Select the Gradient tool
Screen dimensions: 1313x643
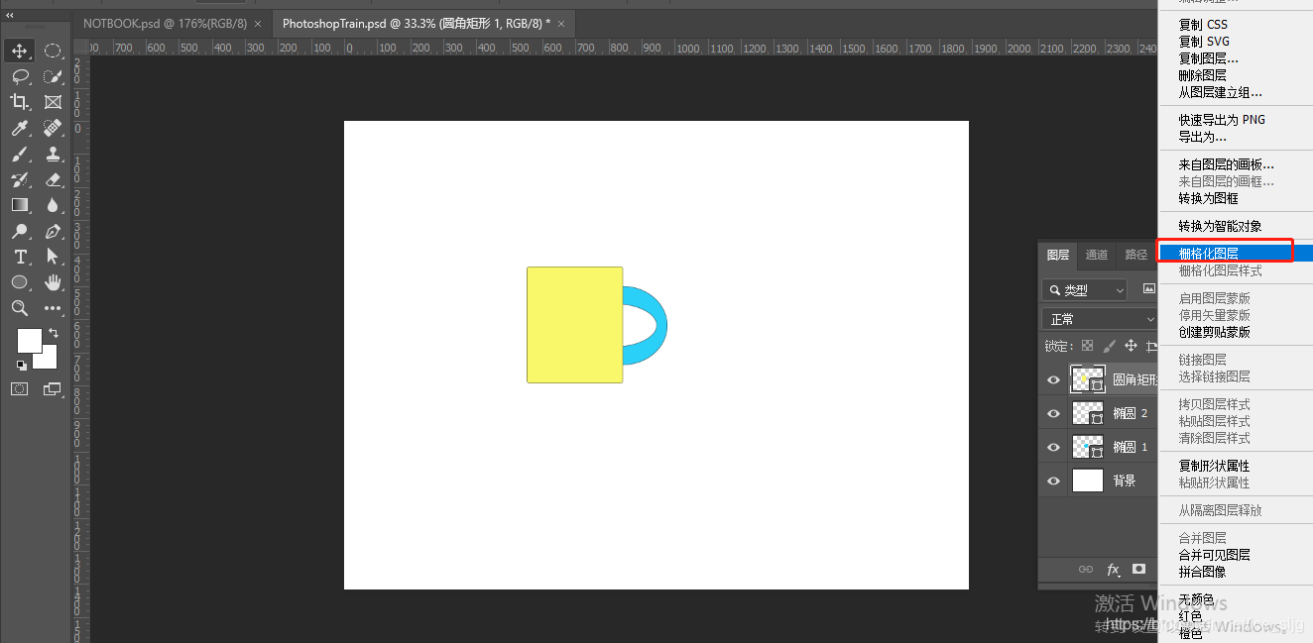point(20,205)
